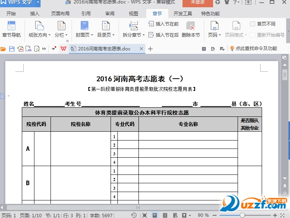Screen dimensions: 290x218
Task: Click the vertical scrollbar thumb
Action: tap(285, 74)
